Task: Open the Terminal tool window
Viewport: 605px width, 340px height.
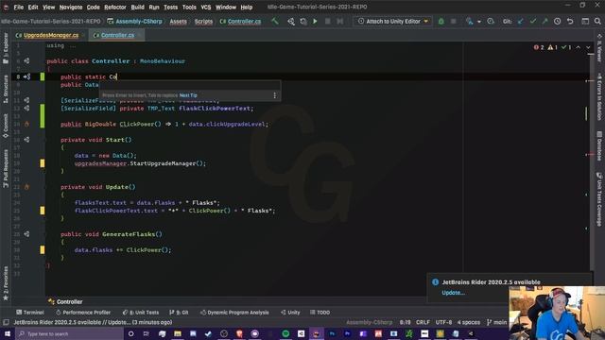Action: tap(30, 313)
